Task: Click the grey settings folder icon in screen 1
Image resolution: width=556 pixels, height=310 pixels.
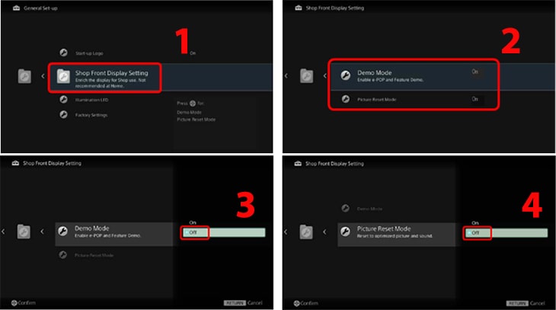Action: [24, 76]
